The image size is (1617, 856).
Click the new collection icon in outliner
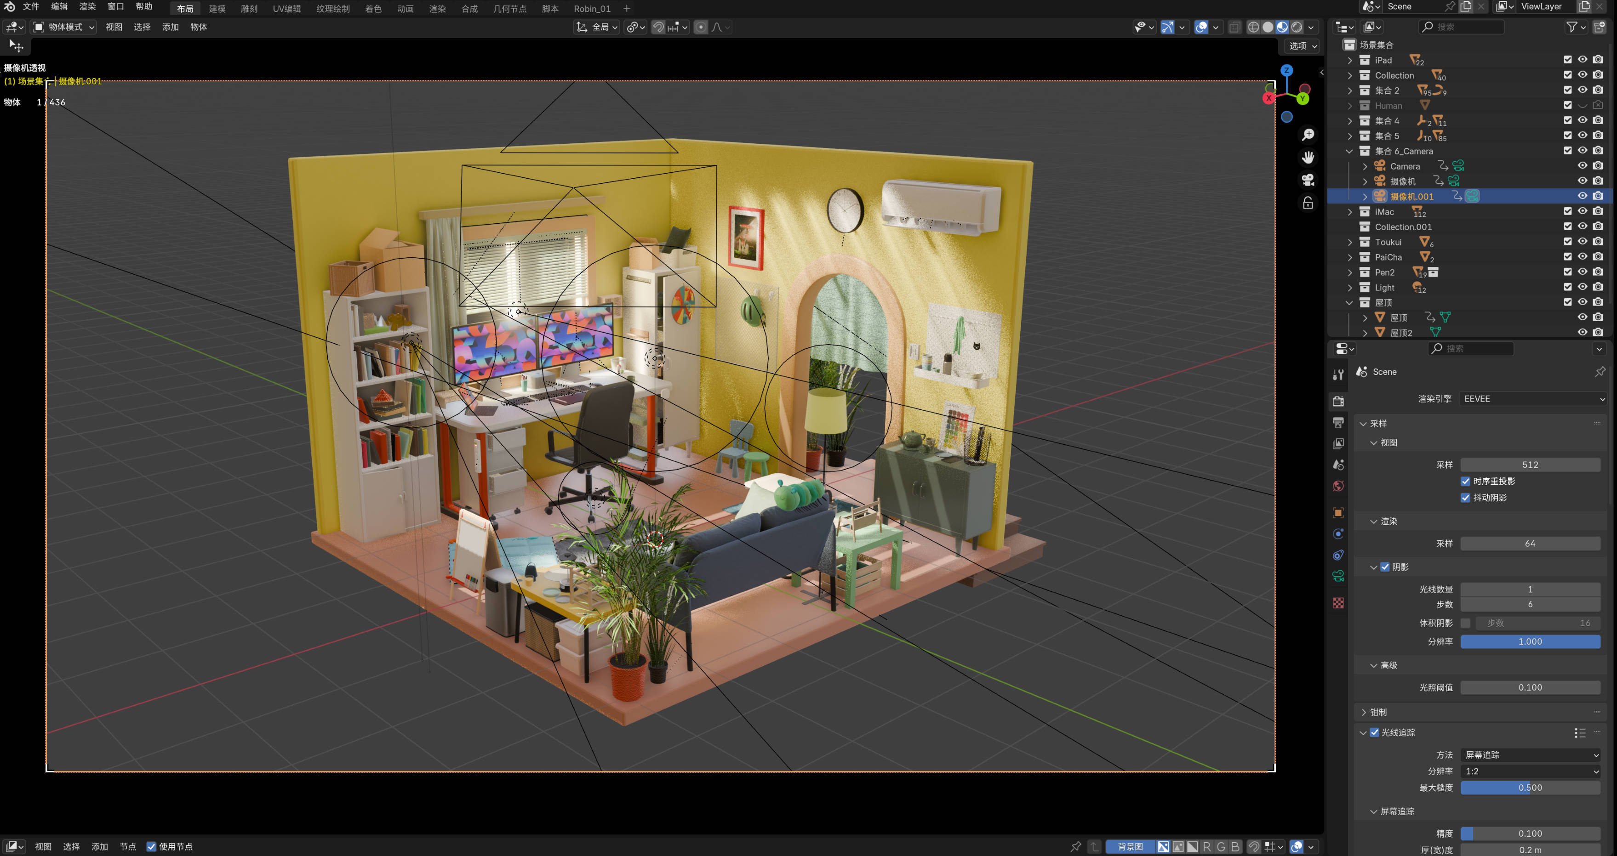1599,27
